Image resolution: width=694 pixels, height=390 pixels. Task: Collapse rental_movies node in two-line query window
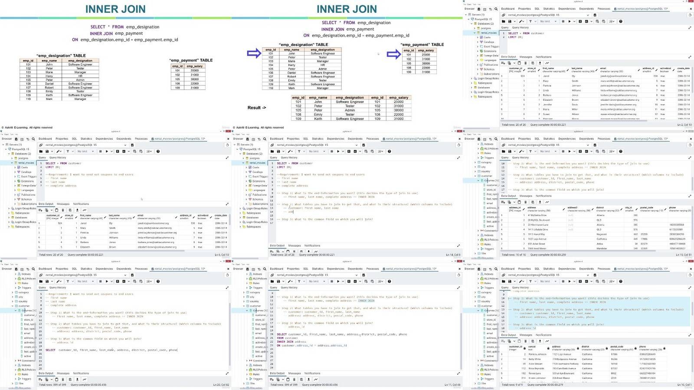click(x=475, y=33)
